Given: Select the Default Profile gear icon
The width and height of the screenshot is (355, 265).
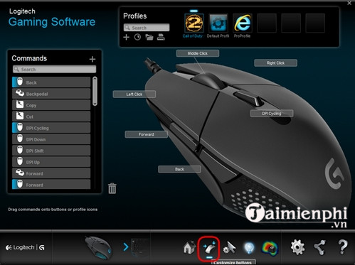Looking at the screenshot, I should pyautogui.click(x=218, y=23).
